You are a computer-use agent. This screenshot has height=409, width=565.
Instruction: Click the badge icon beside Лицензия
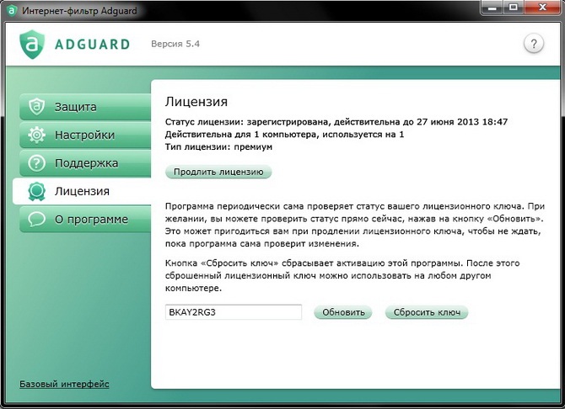(x=37, y=191)
